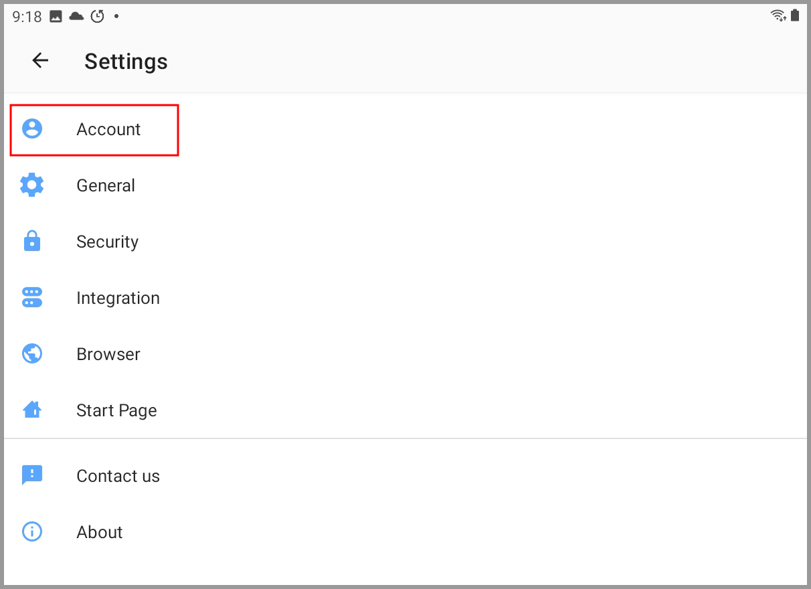Click the Contact us speech bubble icon
The image size is (811, 589).
(31, 475)
